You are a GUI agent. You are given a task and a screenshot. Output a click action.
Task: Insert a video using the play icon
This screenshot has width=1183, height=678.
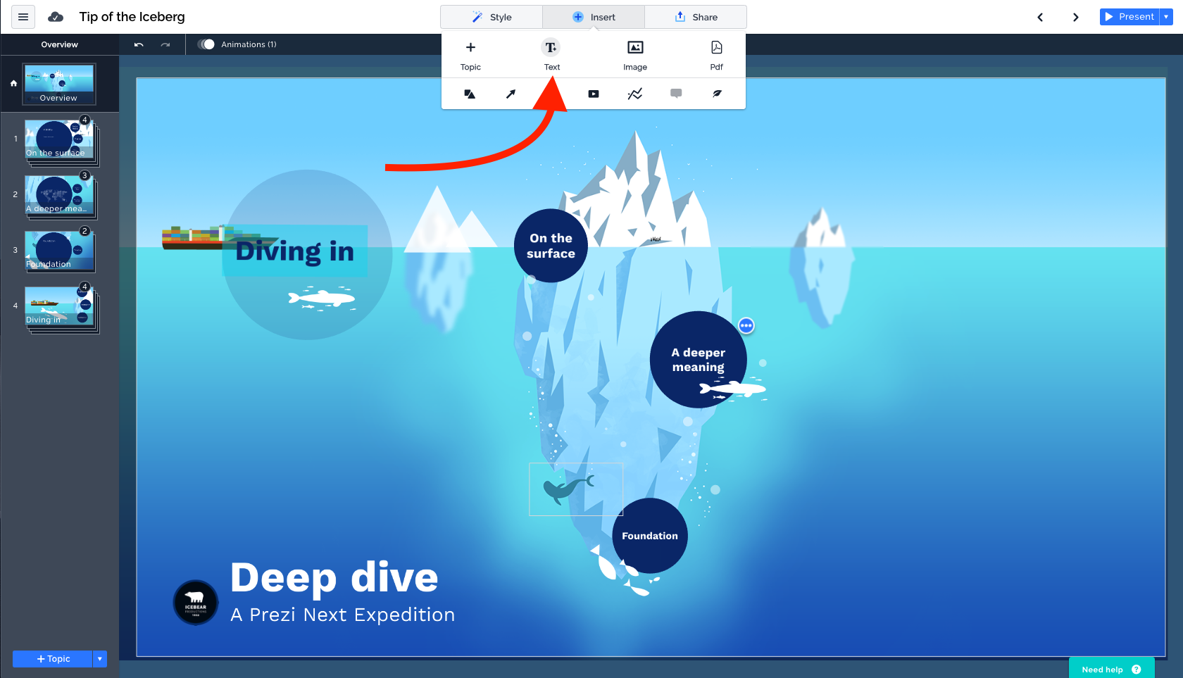point(594,94)
